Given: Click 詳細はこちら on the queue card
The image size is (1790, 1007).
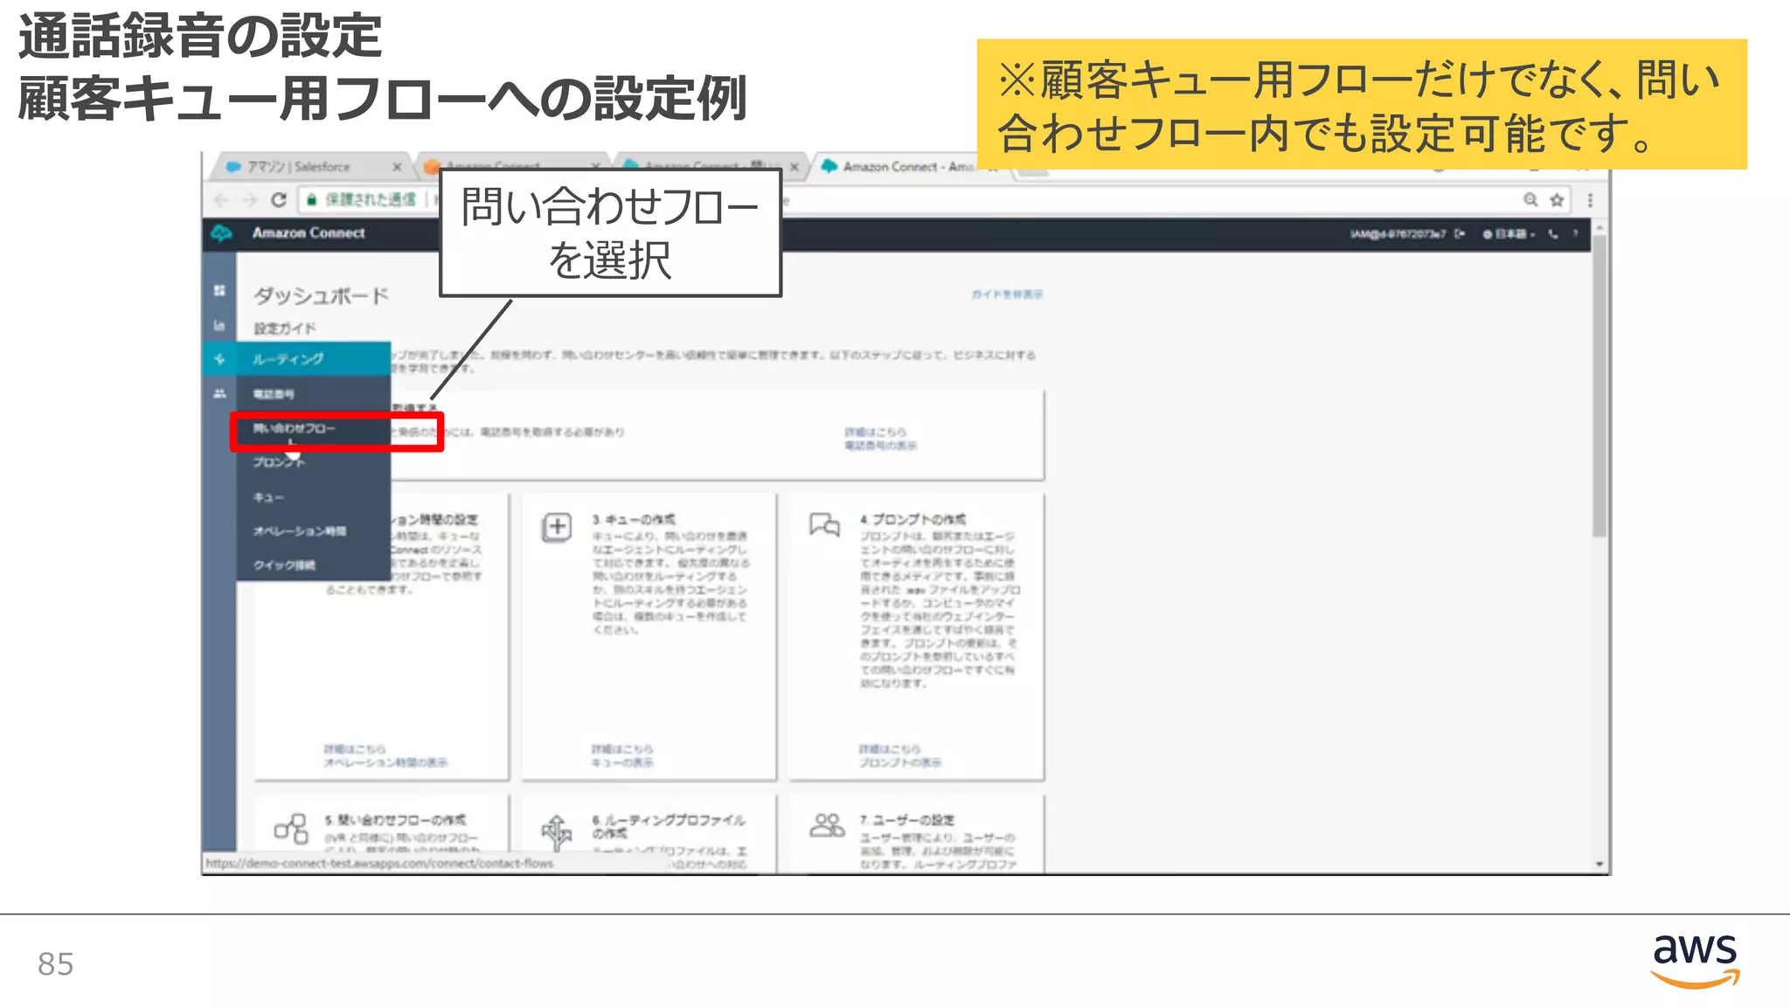Looking at the screenshot, I should pyautogui.click(x=622, y=749).
